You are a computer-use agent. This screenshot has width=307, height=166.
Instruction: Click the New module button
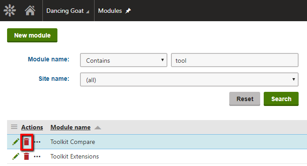[32, 35]
